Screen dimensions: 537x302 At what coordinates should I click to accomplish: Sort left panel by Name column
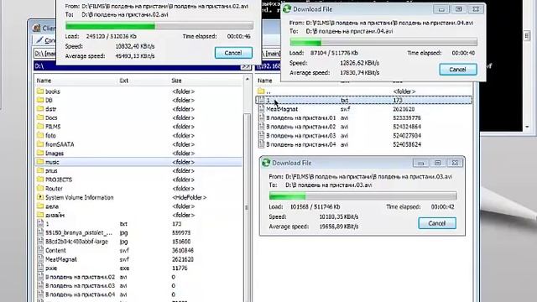44,81
